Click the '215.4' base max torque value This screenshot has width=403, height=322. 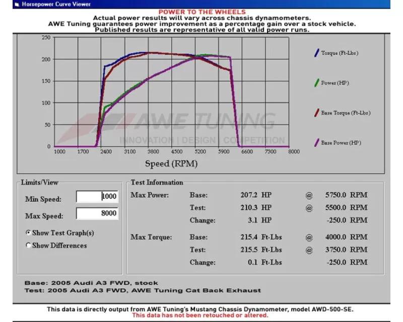249,237
